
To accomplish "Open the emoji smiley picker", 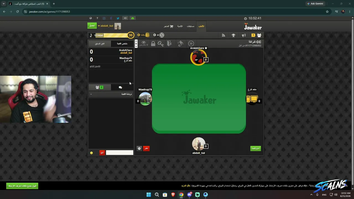I will pyautogui.click(x=92, y=153).
